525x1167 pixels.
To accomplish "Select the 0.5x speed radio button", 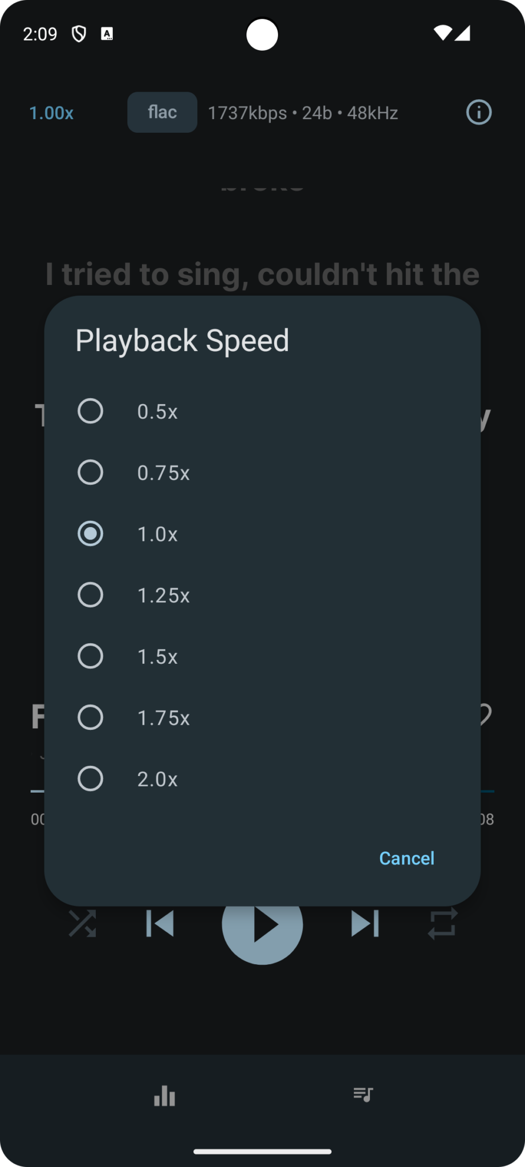I will point(91,411).
